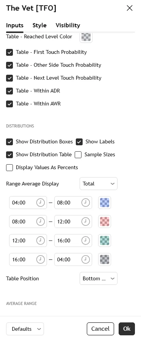The height and width of the screenshot is (341, 141).
Task: Enable Display Values As Percents
Action: coord(9,168)
